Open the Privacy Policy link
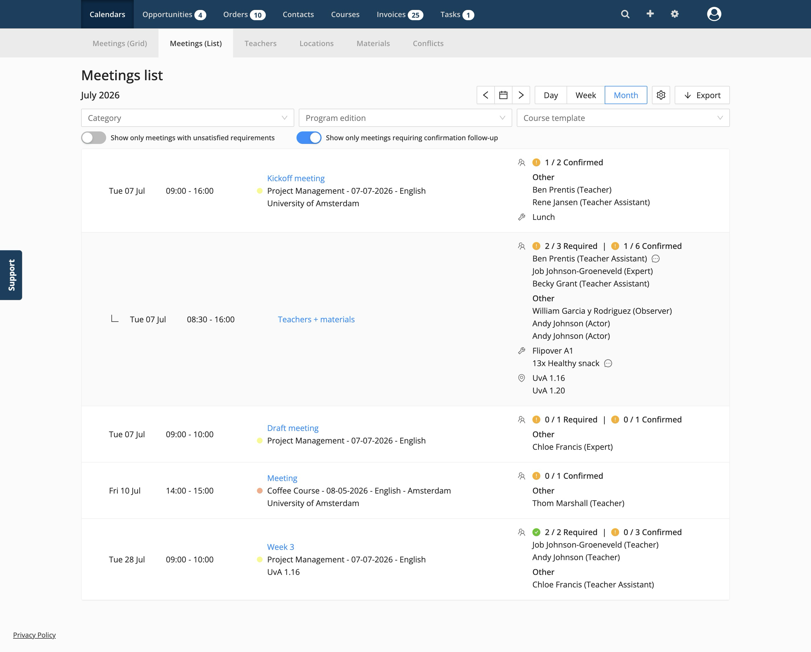Image resolution: width=811 pixels, height=652 pixels. tap(34, 635)
